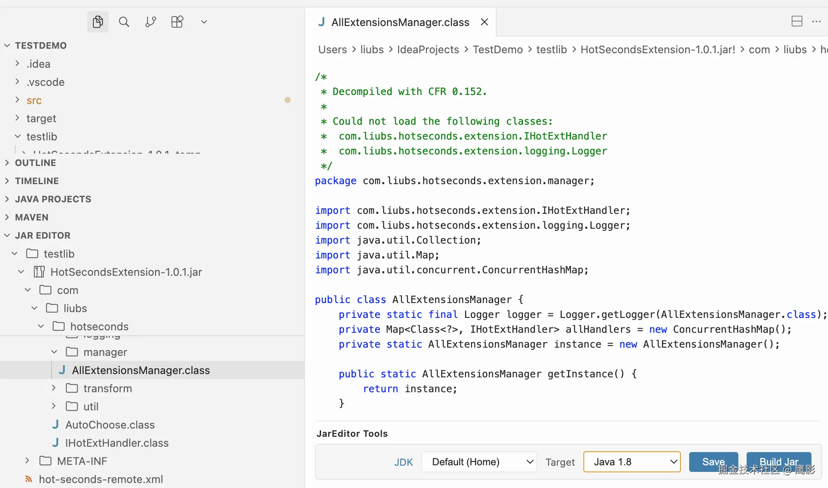Open AutoChoose.class in the jar tree
Viewport: 828px width, 488px height.
click(x=110, y=424)
